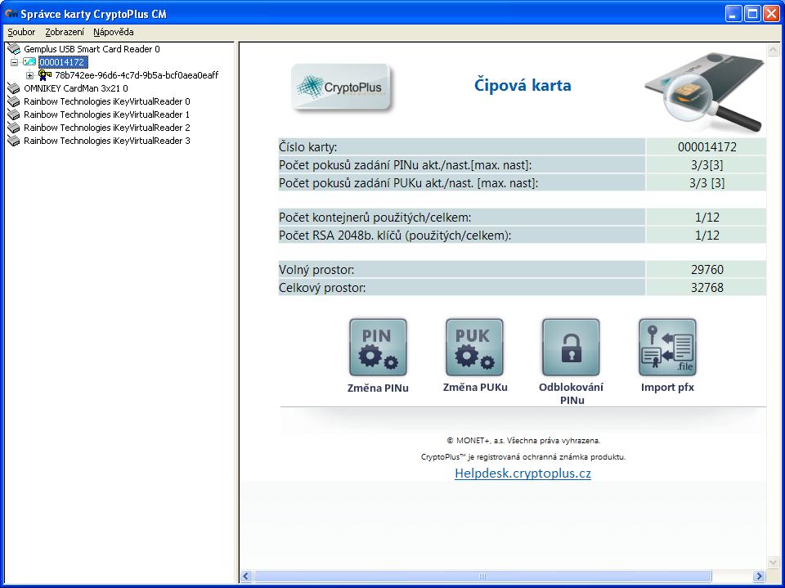Click the Počet pokusů zadání PINu label

pyautogui.click(x=405, y=165)
